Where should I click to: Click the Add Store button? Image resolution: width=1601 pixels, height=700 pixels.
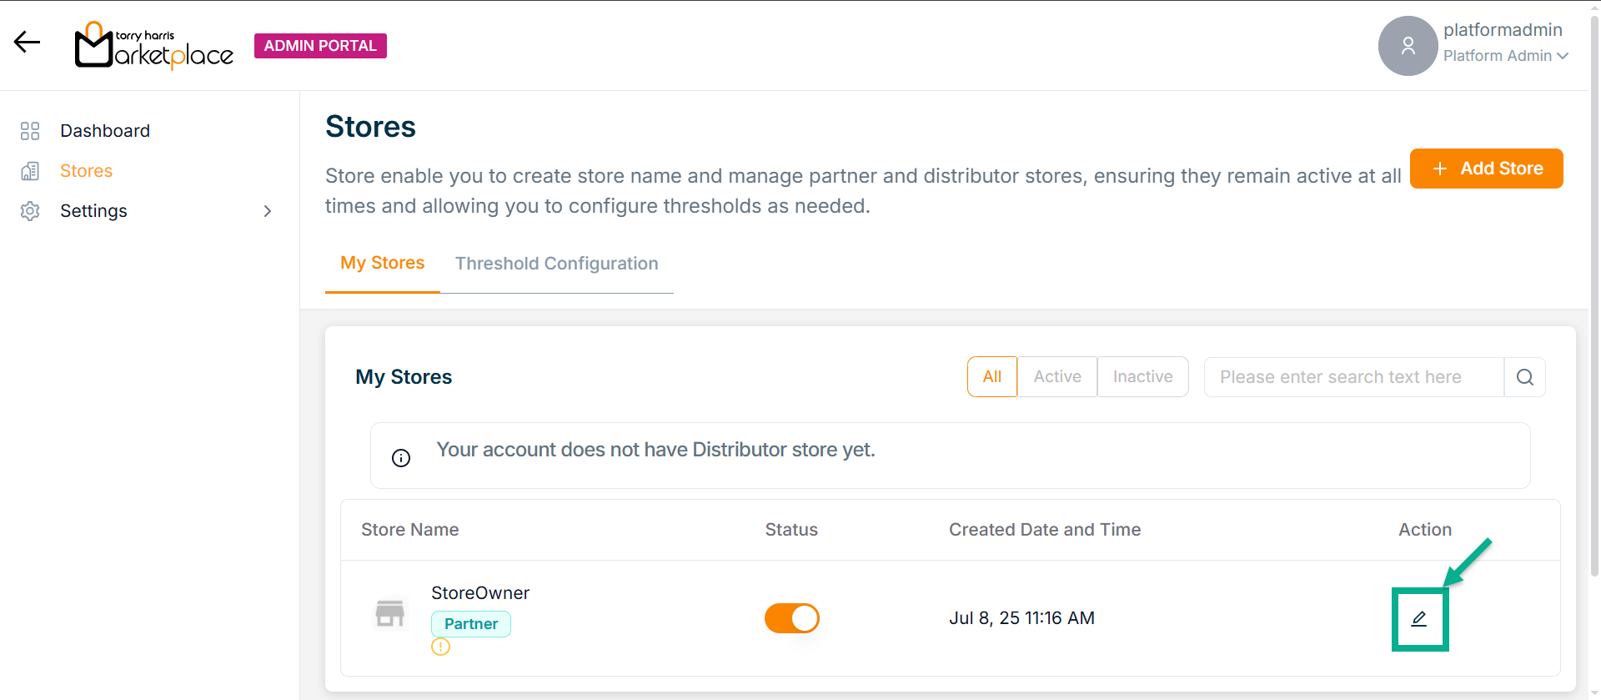(1486, 169)
